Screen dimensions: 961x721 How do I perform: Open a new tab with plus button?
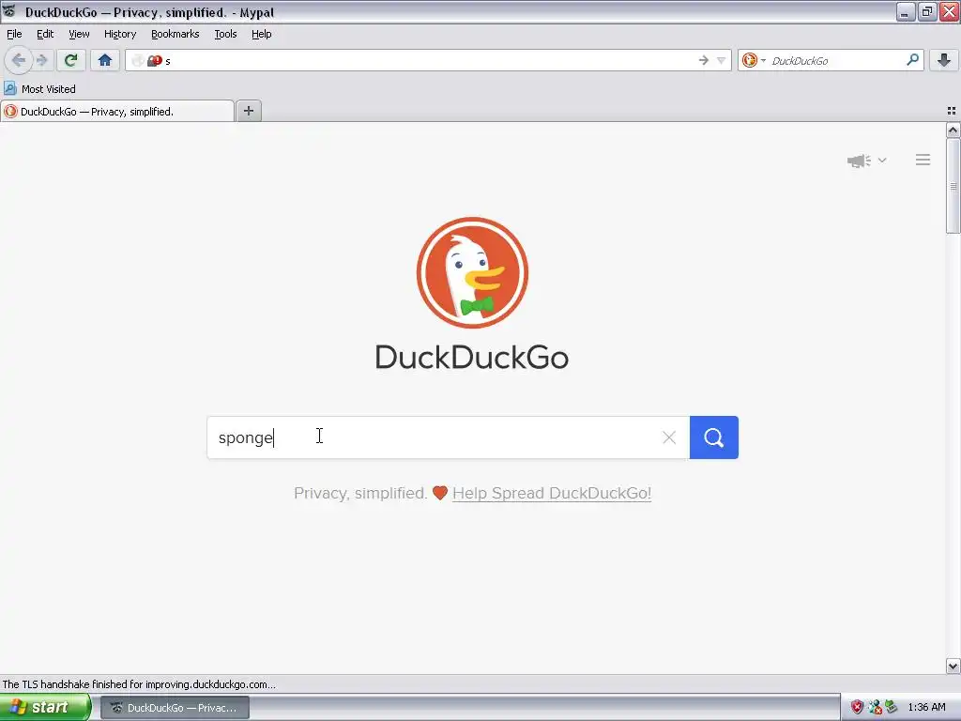pos(248,111)
